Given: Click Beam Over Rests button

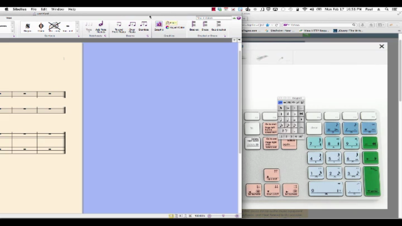Looking at the screenshot, I should click(132, 27).
